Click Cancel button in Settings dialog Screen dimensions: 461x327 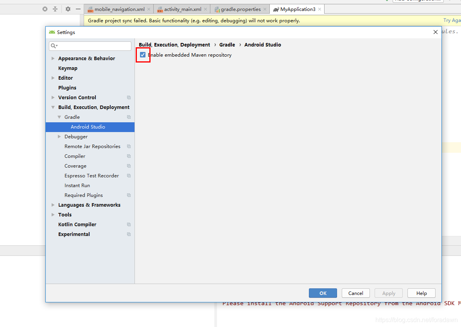click(x=356, y=293)
